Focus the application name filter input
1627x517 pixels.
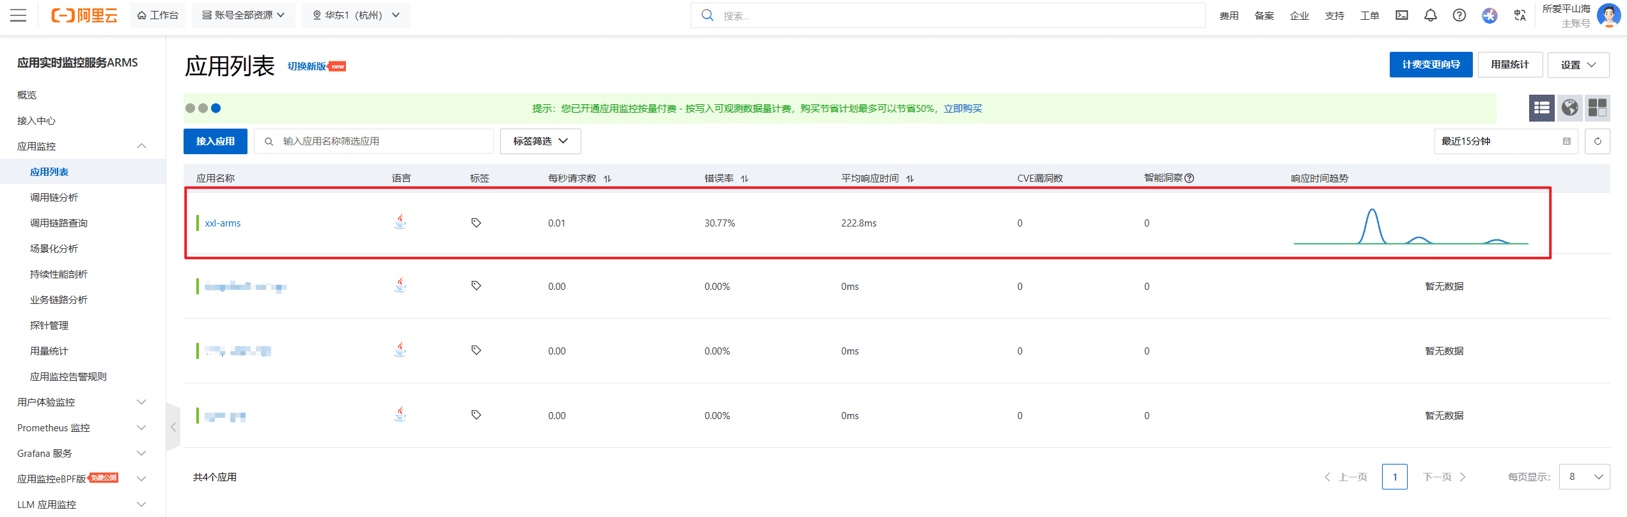pos(373,141)
